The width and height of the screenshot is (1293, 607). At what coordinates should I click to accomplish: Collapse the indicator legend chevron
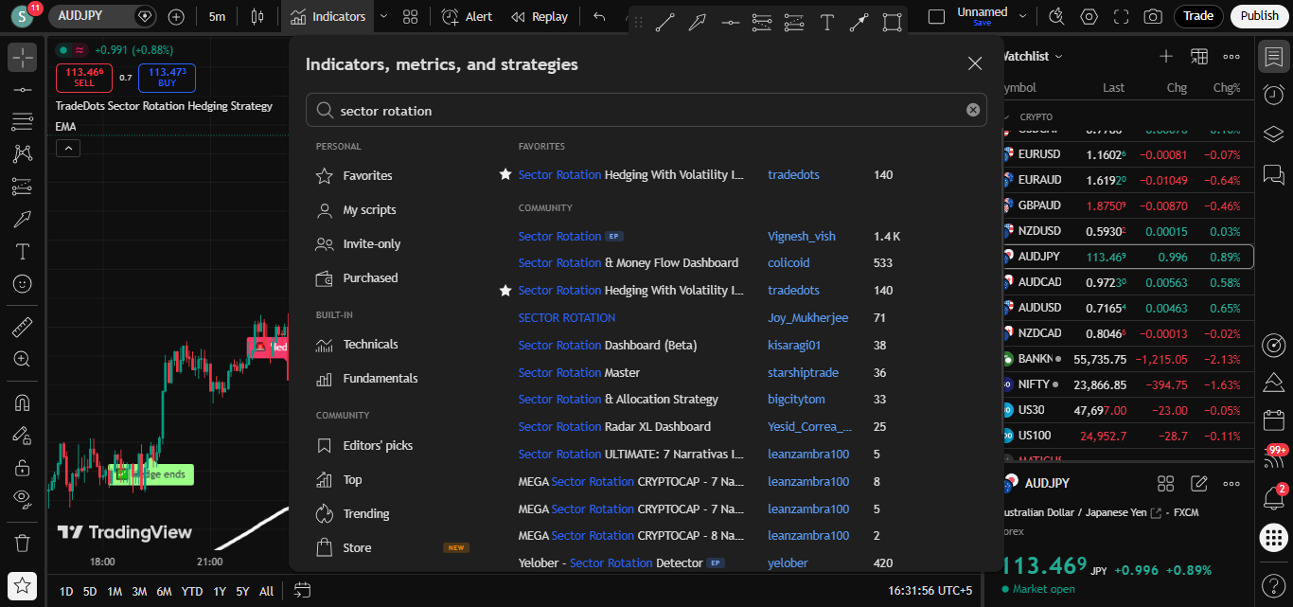point(68,148)
